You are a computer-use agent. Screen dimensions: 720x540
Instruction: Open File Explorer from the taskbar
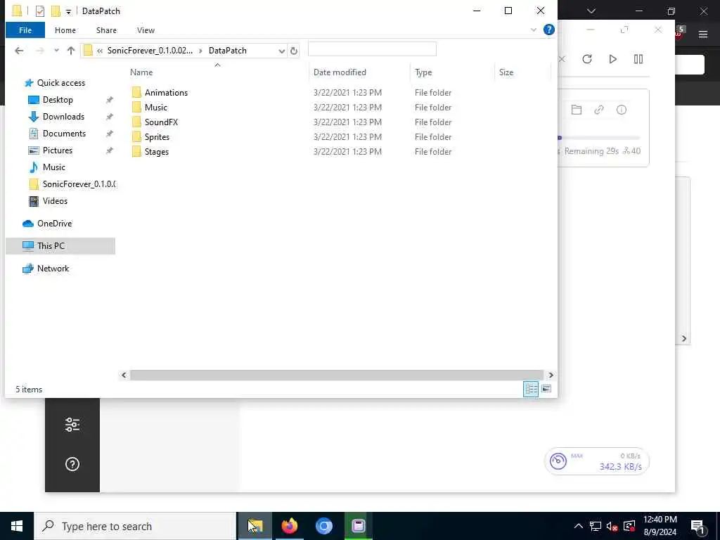(x=255, y=526)
